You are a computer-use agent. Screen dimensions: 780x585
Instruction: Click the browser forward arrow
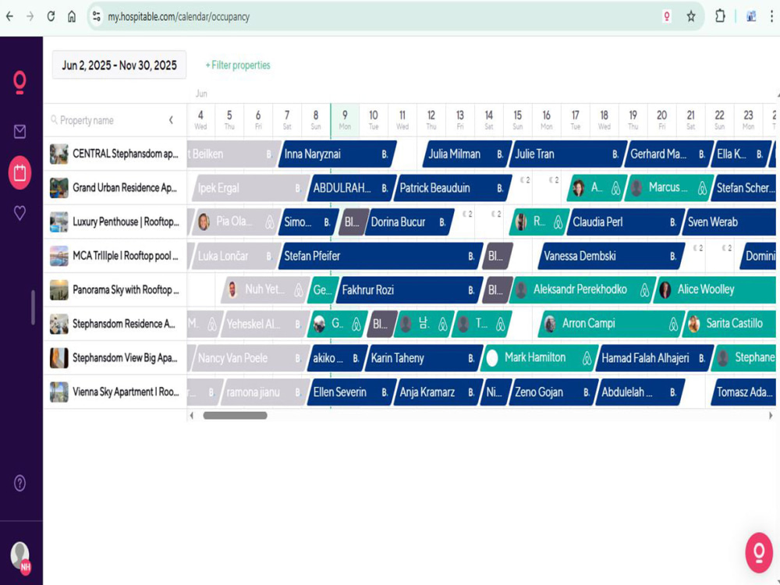click(x=30, y=16)
